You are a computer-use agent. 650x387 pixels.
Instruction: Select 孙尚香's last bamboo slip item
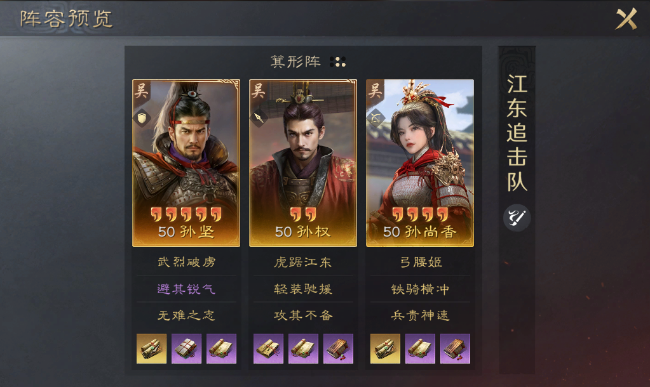[455, 348]
